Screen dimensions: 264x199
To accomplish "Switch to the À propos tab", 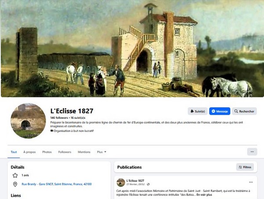I will [29, 152].
